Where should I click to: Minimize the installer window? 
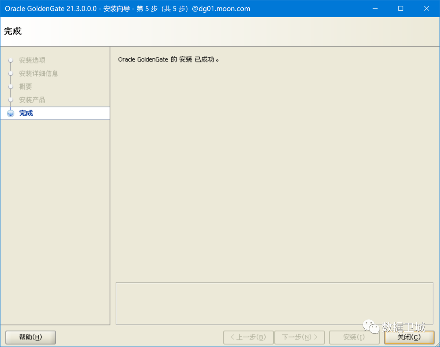click(x=375, y=9)
